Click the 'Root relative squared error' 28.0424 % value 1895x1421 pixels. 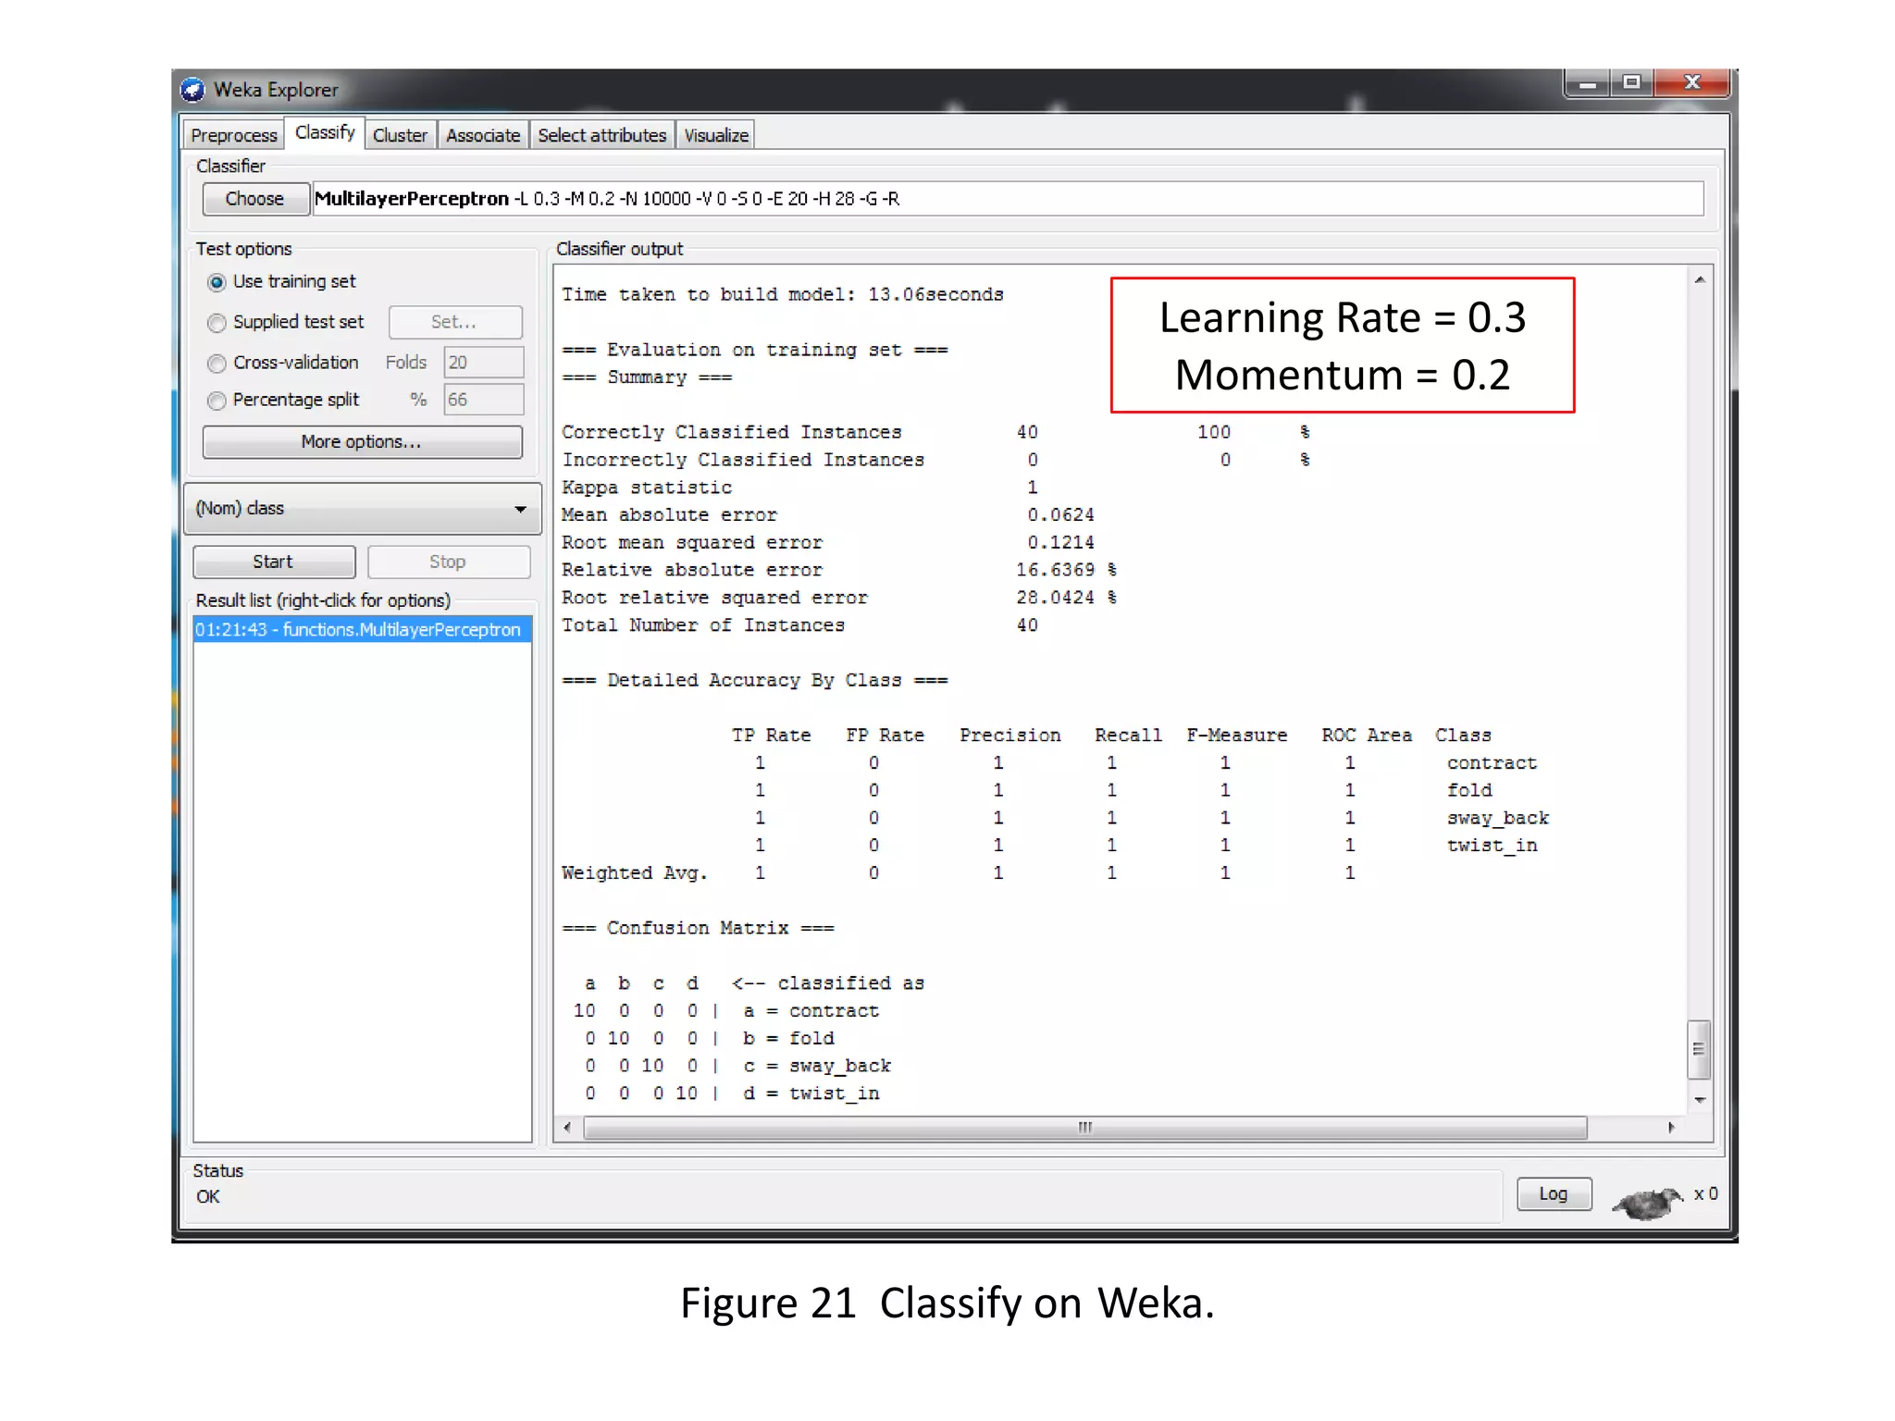pyautogui.click(x=1067, y=598)
